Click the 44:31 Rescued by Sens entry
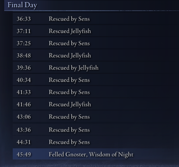 tap(96, 142)
